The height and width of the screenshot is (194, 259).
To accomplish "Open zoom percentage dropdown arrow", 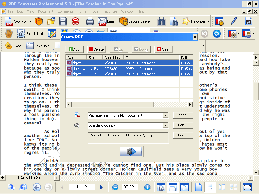I will (140, 187).
